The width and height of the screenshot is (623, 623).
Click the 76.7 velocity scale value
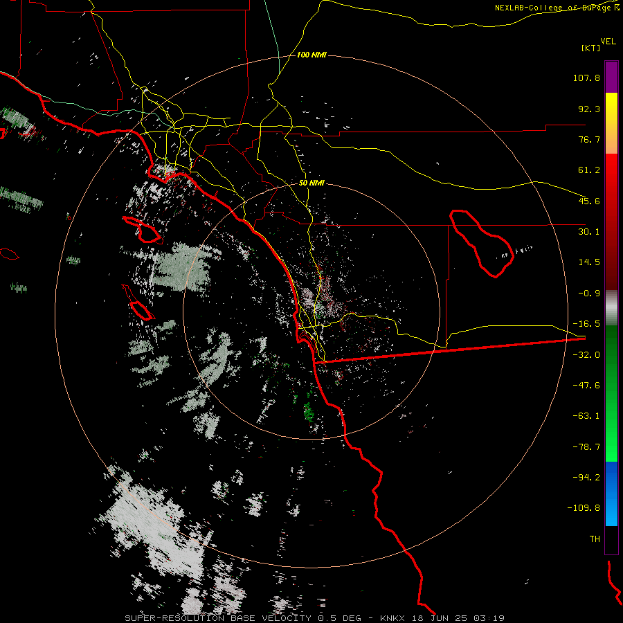coord(589,139)
